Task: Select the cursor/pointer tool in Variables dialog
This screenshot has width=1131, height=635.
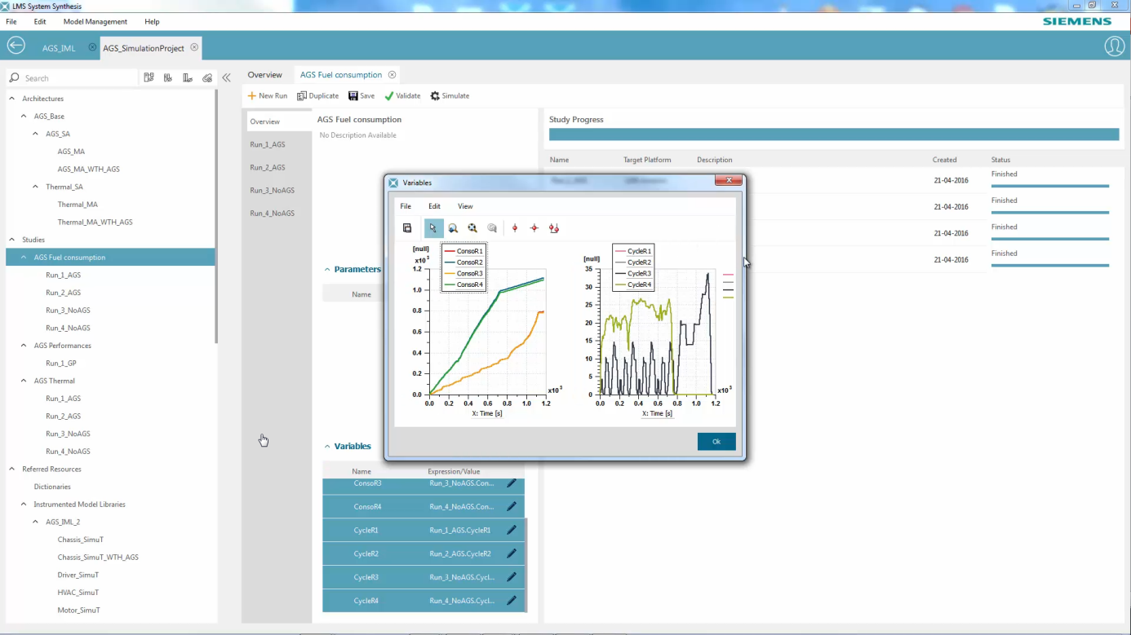Action: [x=433, y=228]
